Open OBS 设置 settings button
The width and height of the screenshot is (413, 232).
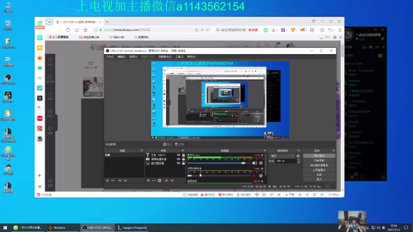pos(319,175)
